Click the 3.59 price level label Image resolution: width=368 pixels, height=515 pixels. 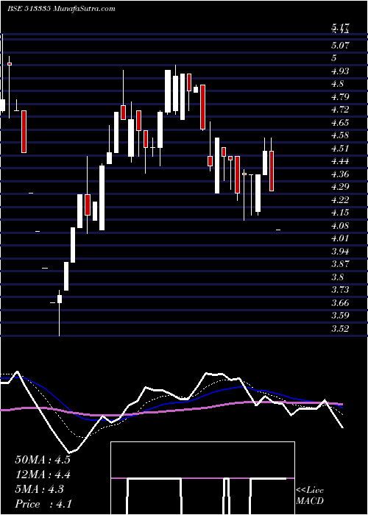pyautogui.click(x=340, y=316)
